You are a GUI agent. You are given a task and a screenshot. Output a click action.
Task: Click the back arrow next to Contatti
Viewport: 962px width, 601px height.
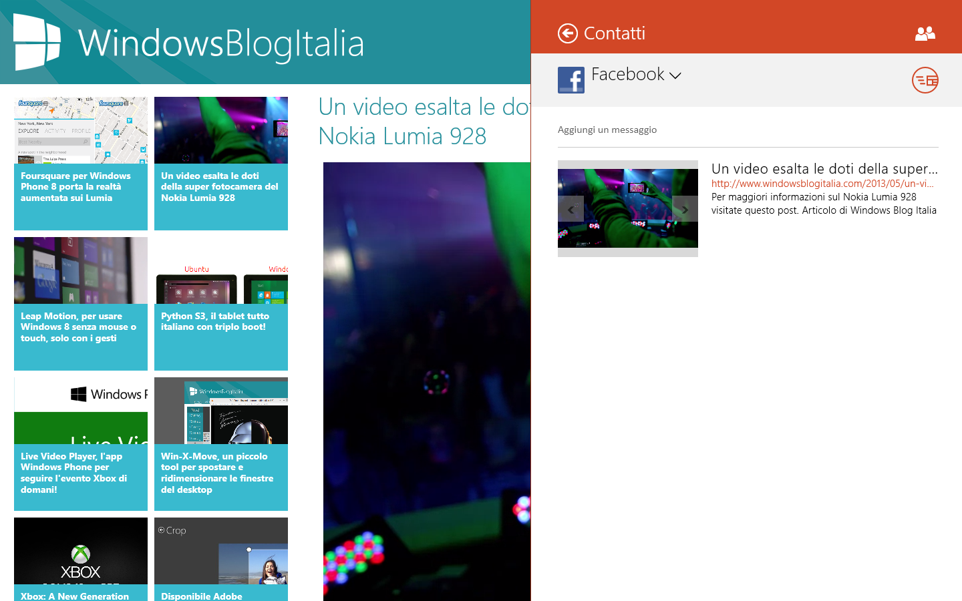coord(568,33)
